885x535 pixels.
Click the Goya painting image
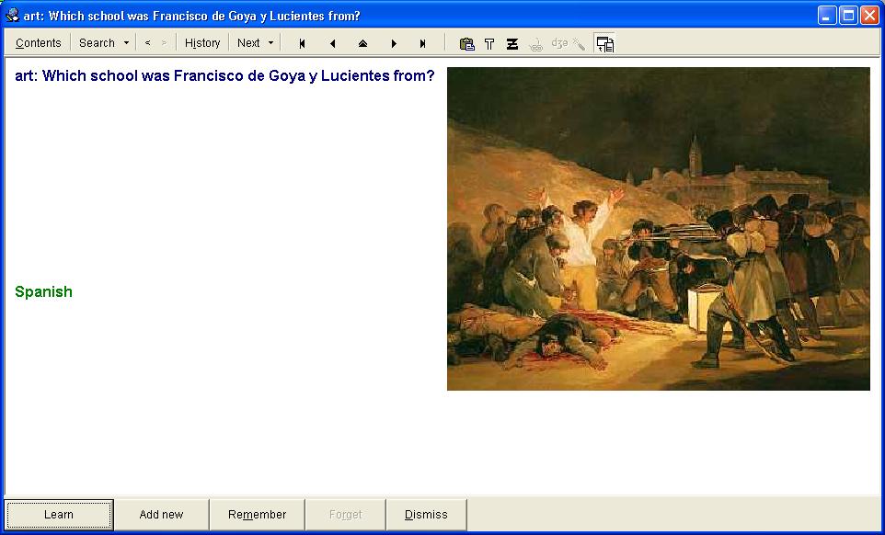pos(658,229)
